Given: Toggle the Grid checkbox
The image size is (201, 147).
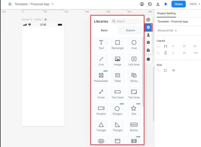Looking at the screenshot, I should click(x=158, y=70).
